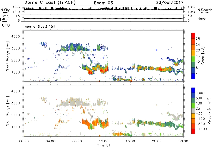Pick the yellow 16–20 dB power swatch
This screenshot has width=212, height=147.
193,53
